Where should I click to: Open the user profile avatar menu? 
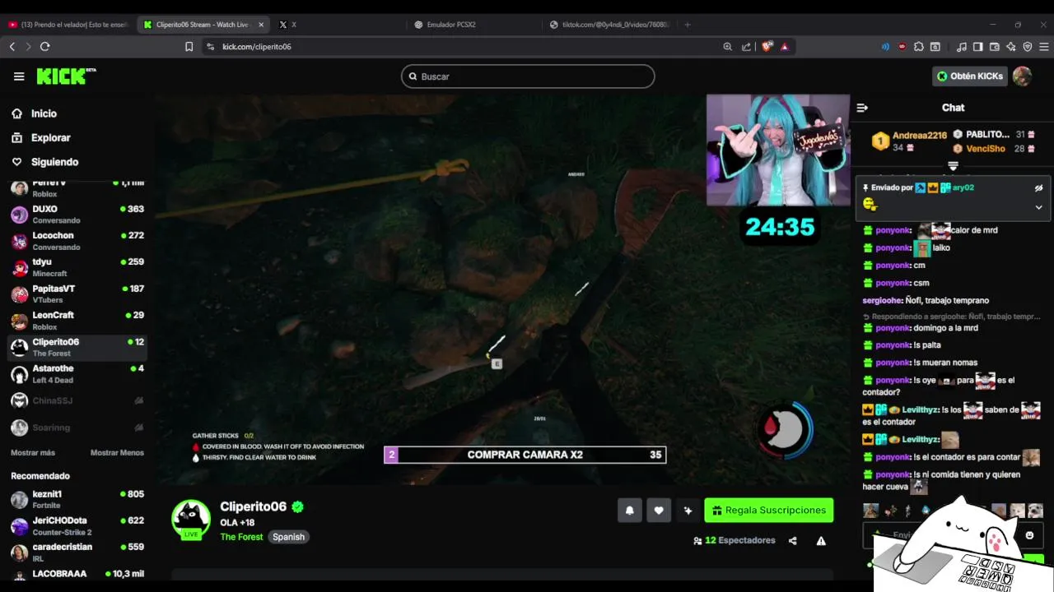tap(1022, 76)
